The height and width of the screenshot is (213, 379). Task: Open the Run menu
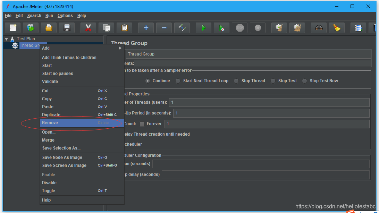coord(49,16)
